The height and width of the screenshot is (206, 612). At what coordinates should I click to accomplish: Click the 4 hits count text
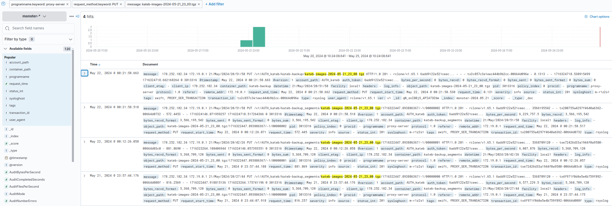pyautogui.click(x=88, y=16)
